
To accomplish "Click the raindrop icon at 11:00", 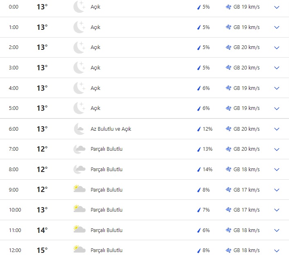I will (199, 230).
